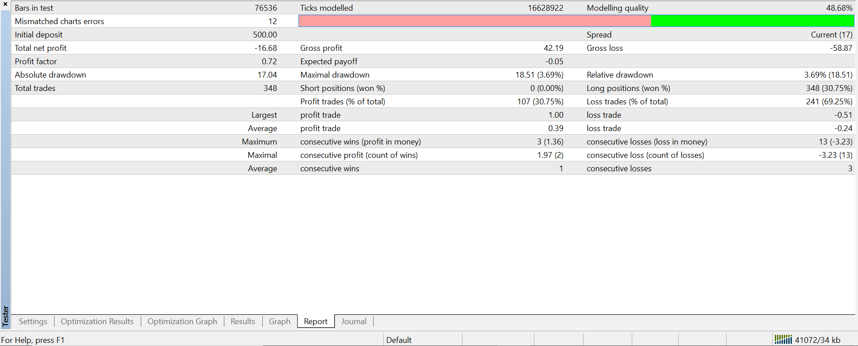Screen dimensions: 858x346
Task: Click Long positions value 348 (30.75%)
Action: [x=829, y=88]
